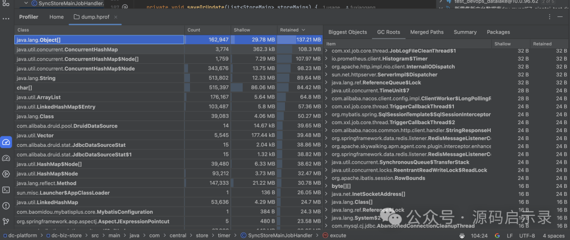The height and width of the screenshot is (240, 570).
Task: Click the Structure icon in left sidebar
Action: (x=6, y=3)
